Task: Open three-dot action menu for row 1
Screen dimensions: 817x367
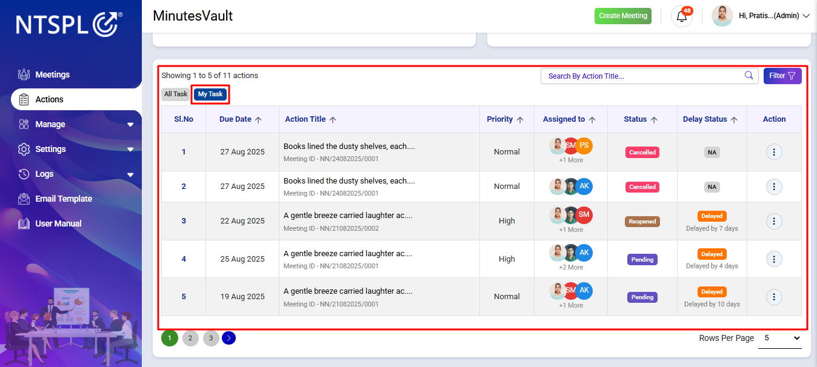Action: [x=774, y=152]
